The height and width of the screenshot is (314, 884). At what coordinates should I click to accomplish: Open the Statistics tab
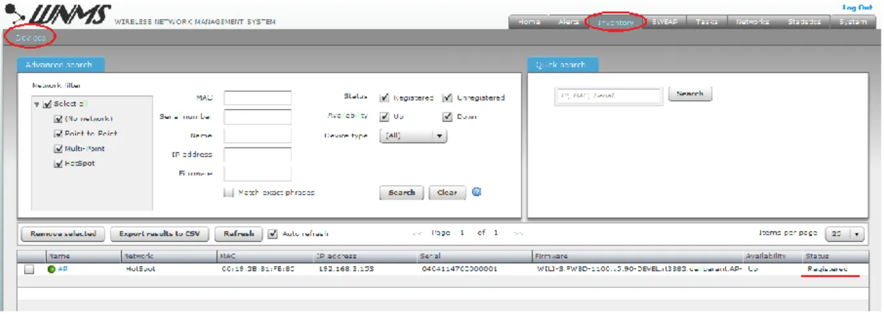(x=803, y=21)
